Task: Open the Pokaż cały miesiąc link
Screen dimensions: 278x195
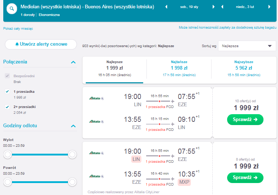Action: (x=18, y=29)
